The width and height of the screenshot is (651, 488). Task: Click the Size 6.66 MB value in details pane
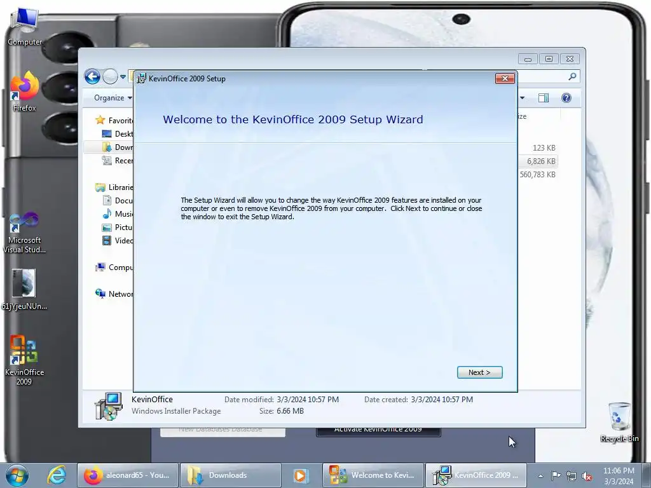click(x=290, y=411)
